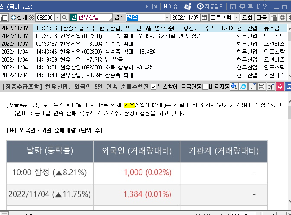291x215 pixels.
Task: Click the T font icon in the title bar
Action: click(x=258, y=7)
